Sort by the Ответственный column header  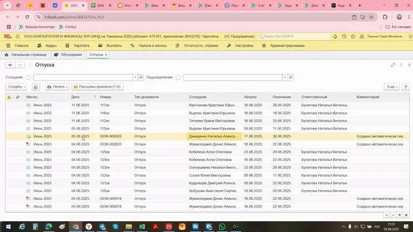point(314,97)
